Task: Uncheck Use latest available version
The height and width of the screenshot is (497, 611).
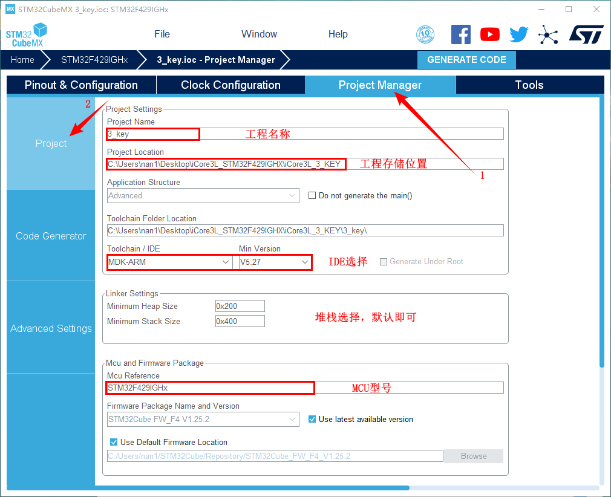Action: 312,419
